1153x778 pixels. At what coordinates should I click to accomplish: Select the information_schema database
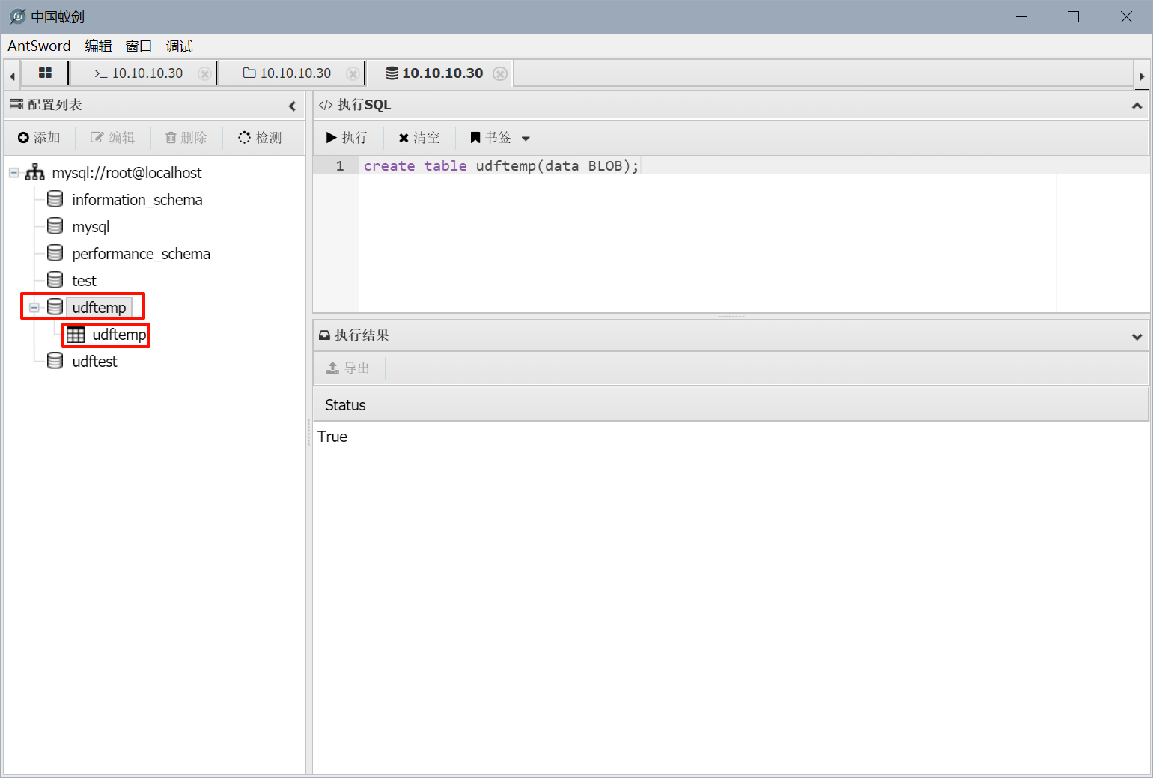tap(136, 200)
